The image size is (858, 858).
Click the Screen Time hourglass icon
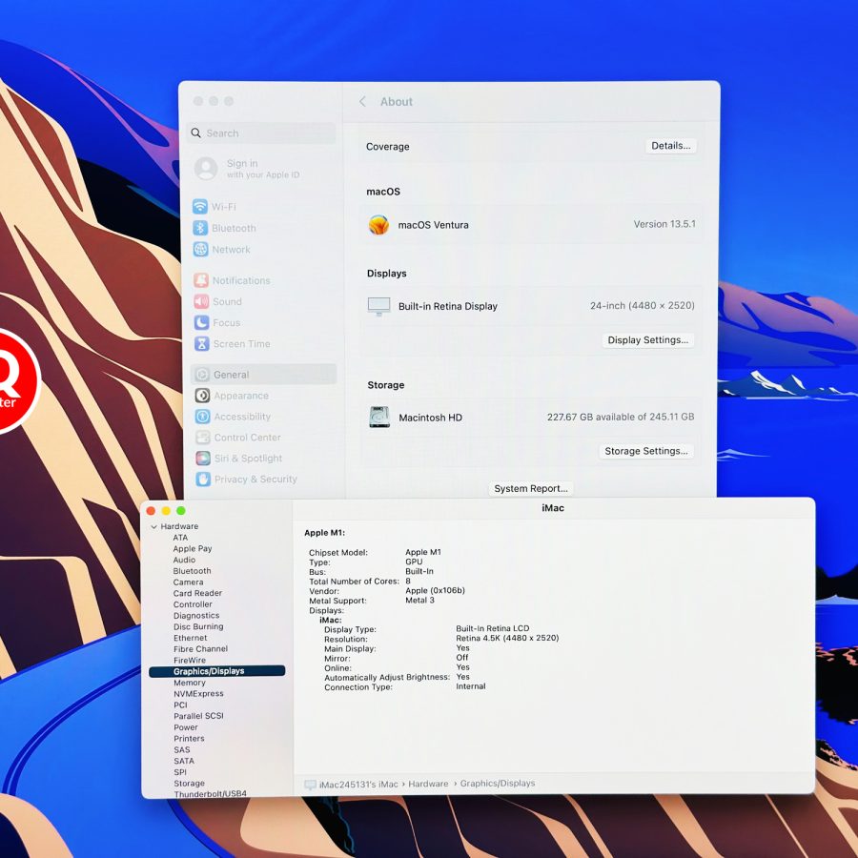click(x=202, y=343)
